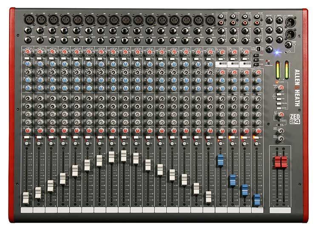Turn the channel 13 HF EQ knob
Screen dimensions: 319x232
(x=174, y=64)
